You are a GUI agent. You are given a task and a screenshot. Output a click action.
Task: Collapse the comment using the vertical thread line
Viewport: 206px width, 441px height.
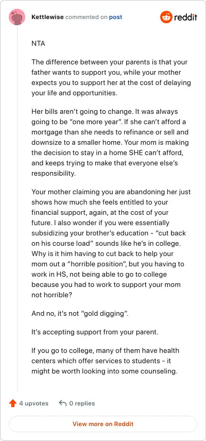pos(17,209)
